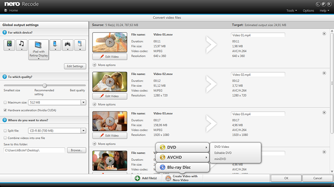Click the Video 01.mp4 output name field
This screenshot has height=187, width=334.
point(258,35)
